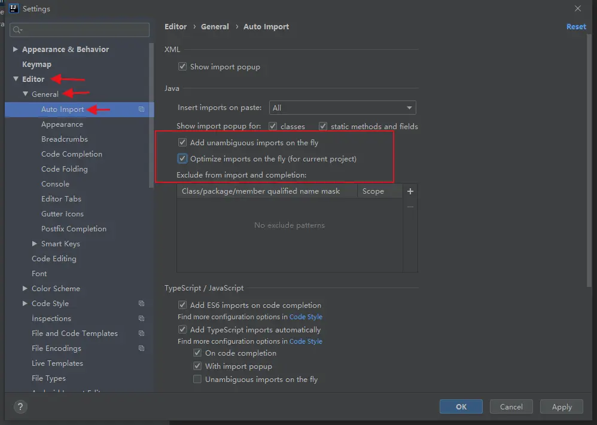Expand the Smart Keys node arrow
This screenshot has height=425, width=597.
(35, 243)
